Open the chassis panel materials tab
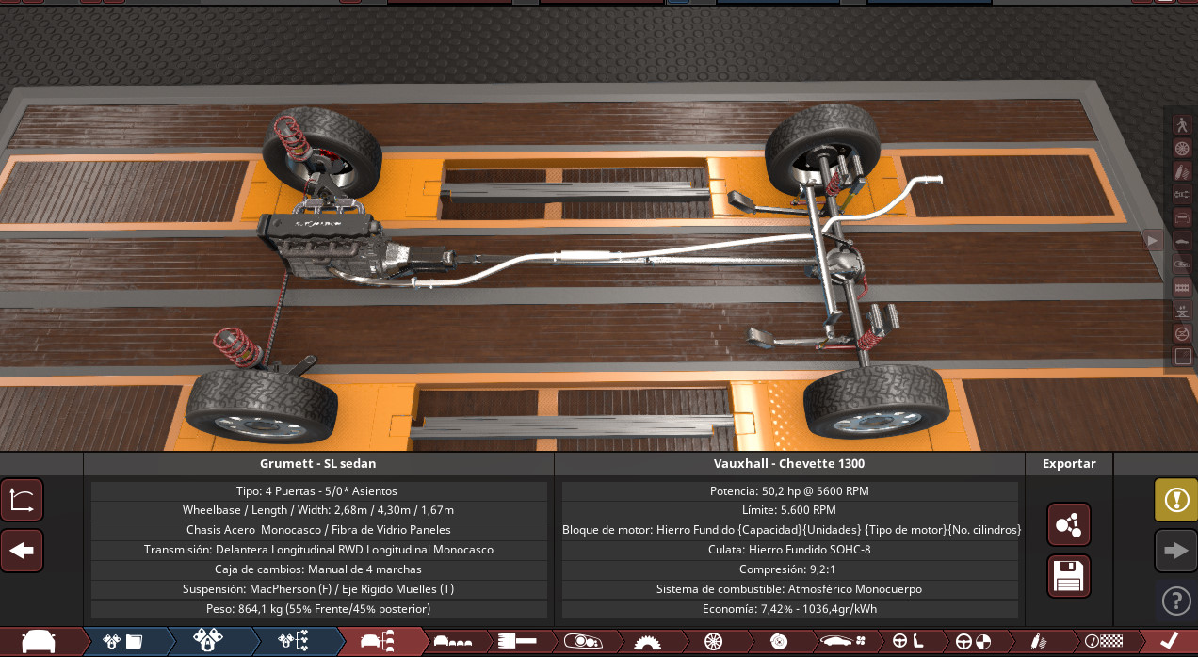Image resolution: width=1198 pixels, height=657 pixels. 516,641
